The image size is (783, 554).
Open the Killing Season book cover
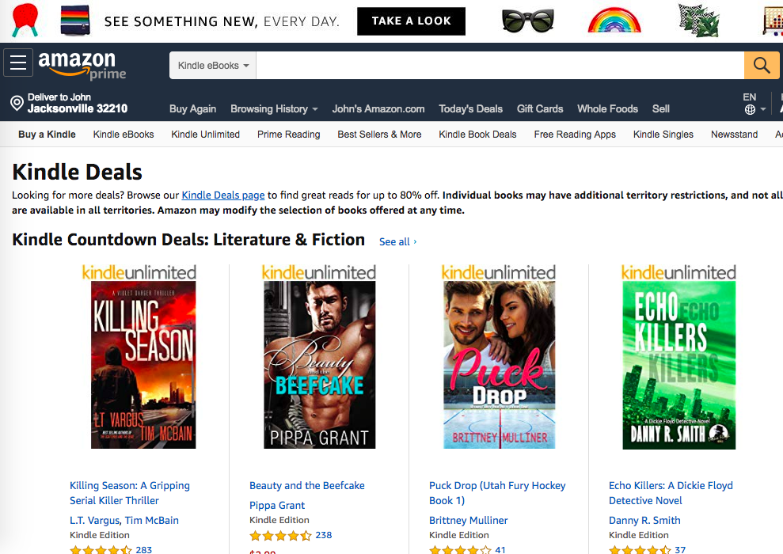pos(143,365)
